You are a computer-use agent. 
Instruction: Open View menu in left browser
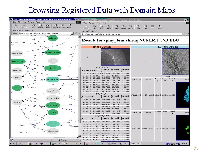coord(24,22)
